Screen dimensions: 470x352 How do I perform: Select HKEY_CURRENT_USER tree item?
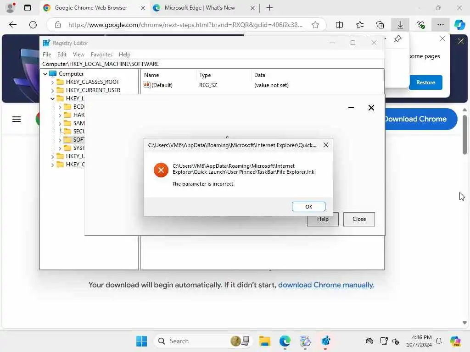coord(93,90)
